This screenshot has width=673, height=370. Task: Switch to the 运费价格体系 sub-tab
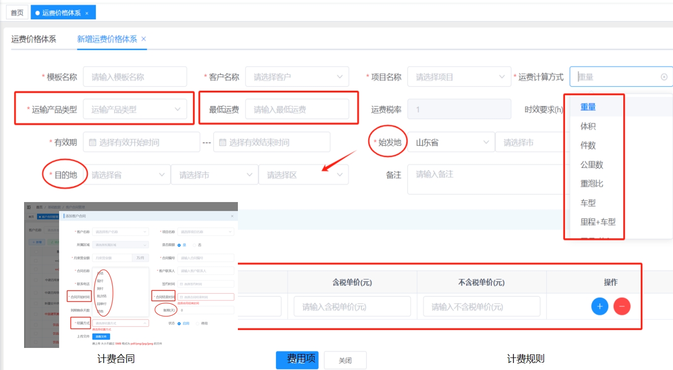(34, 39)
